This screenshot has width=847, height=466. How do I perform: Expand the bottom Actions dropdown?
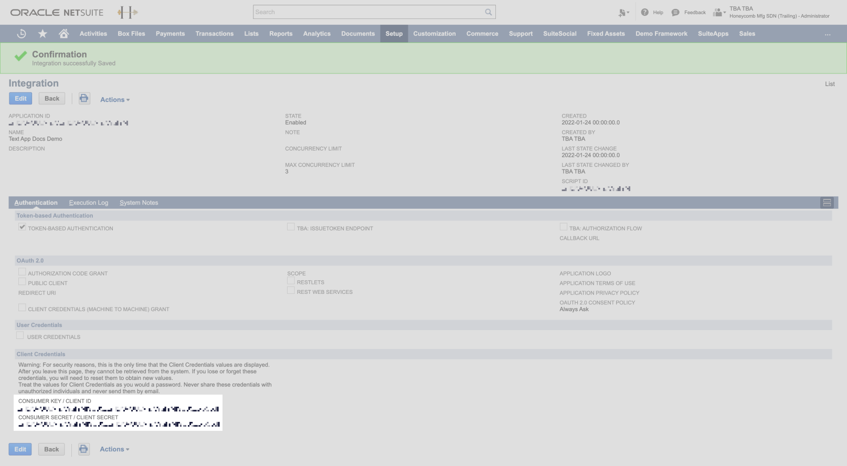pyautogui.click(x=114, y=449)
